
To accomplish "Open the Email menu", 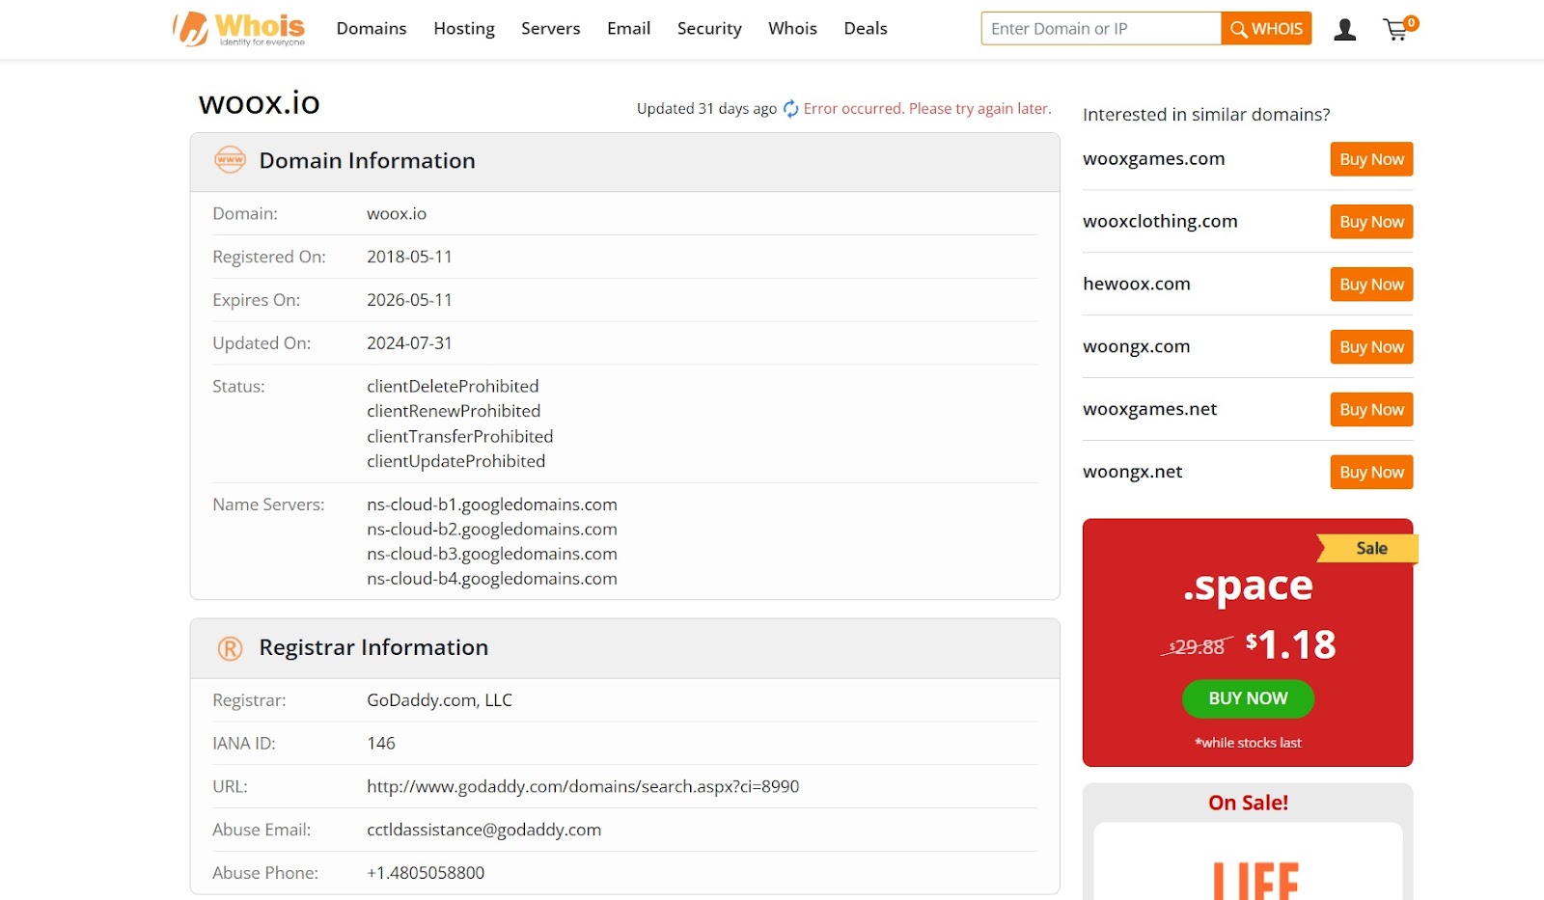I will (x=628, y=29).
